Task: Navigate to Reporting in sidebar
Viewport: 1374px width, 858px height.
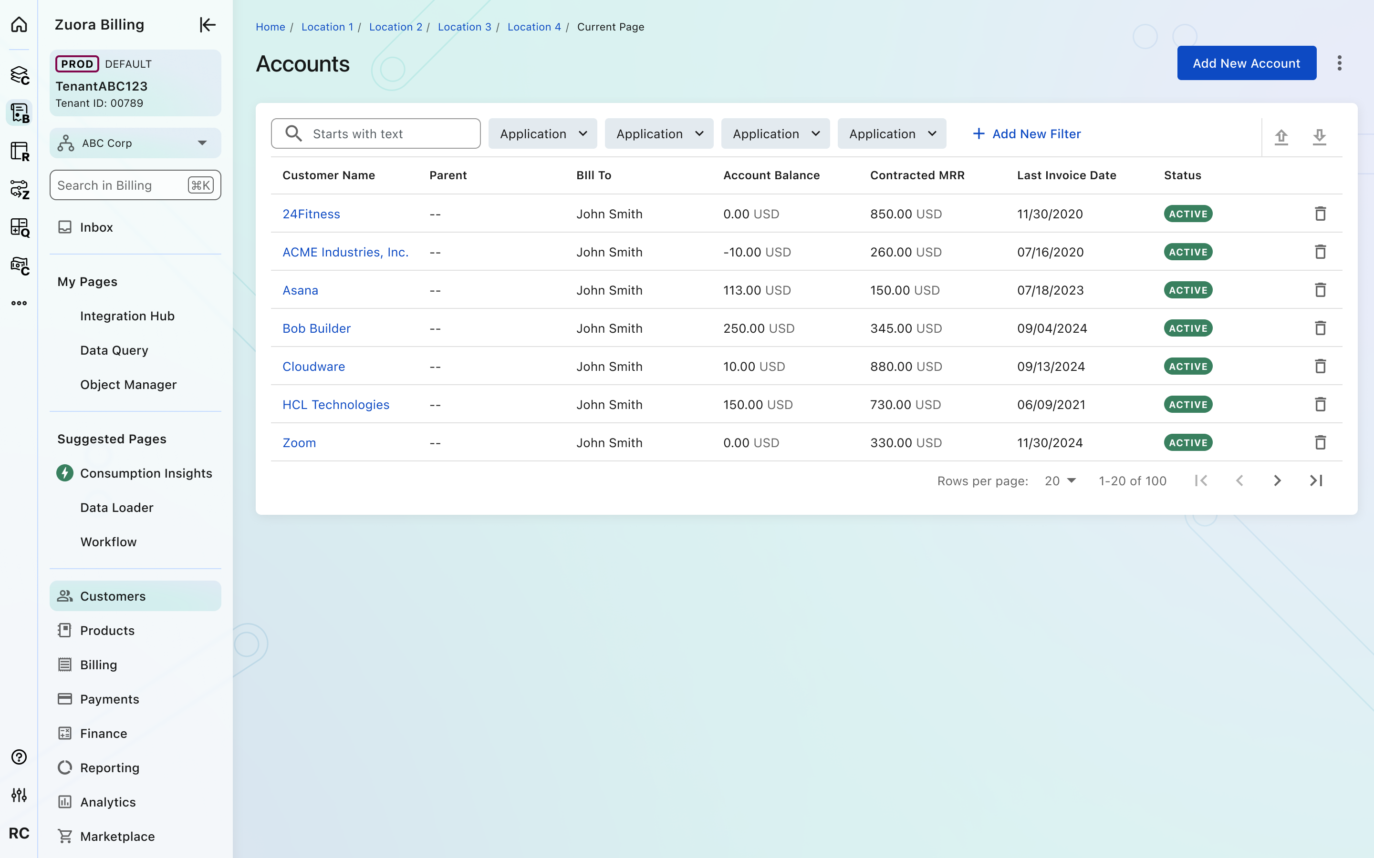Action: point(110,767)
